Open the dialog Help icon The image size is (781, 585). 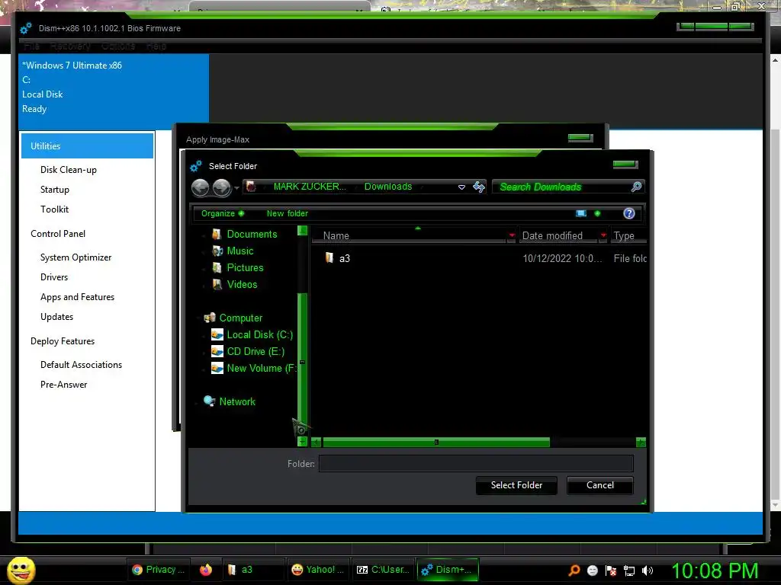(629, 213)
